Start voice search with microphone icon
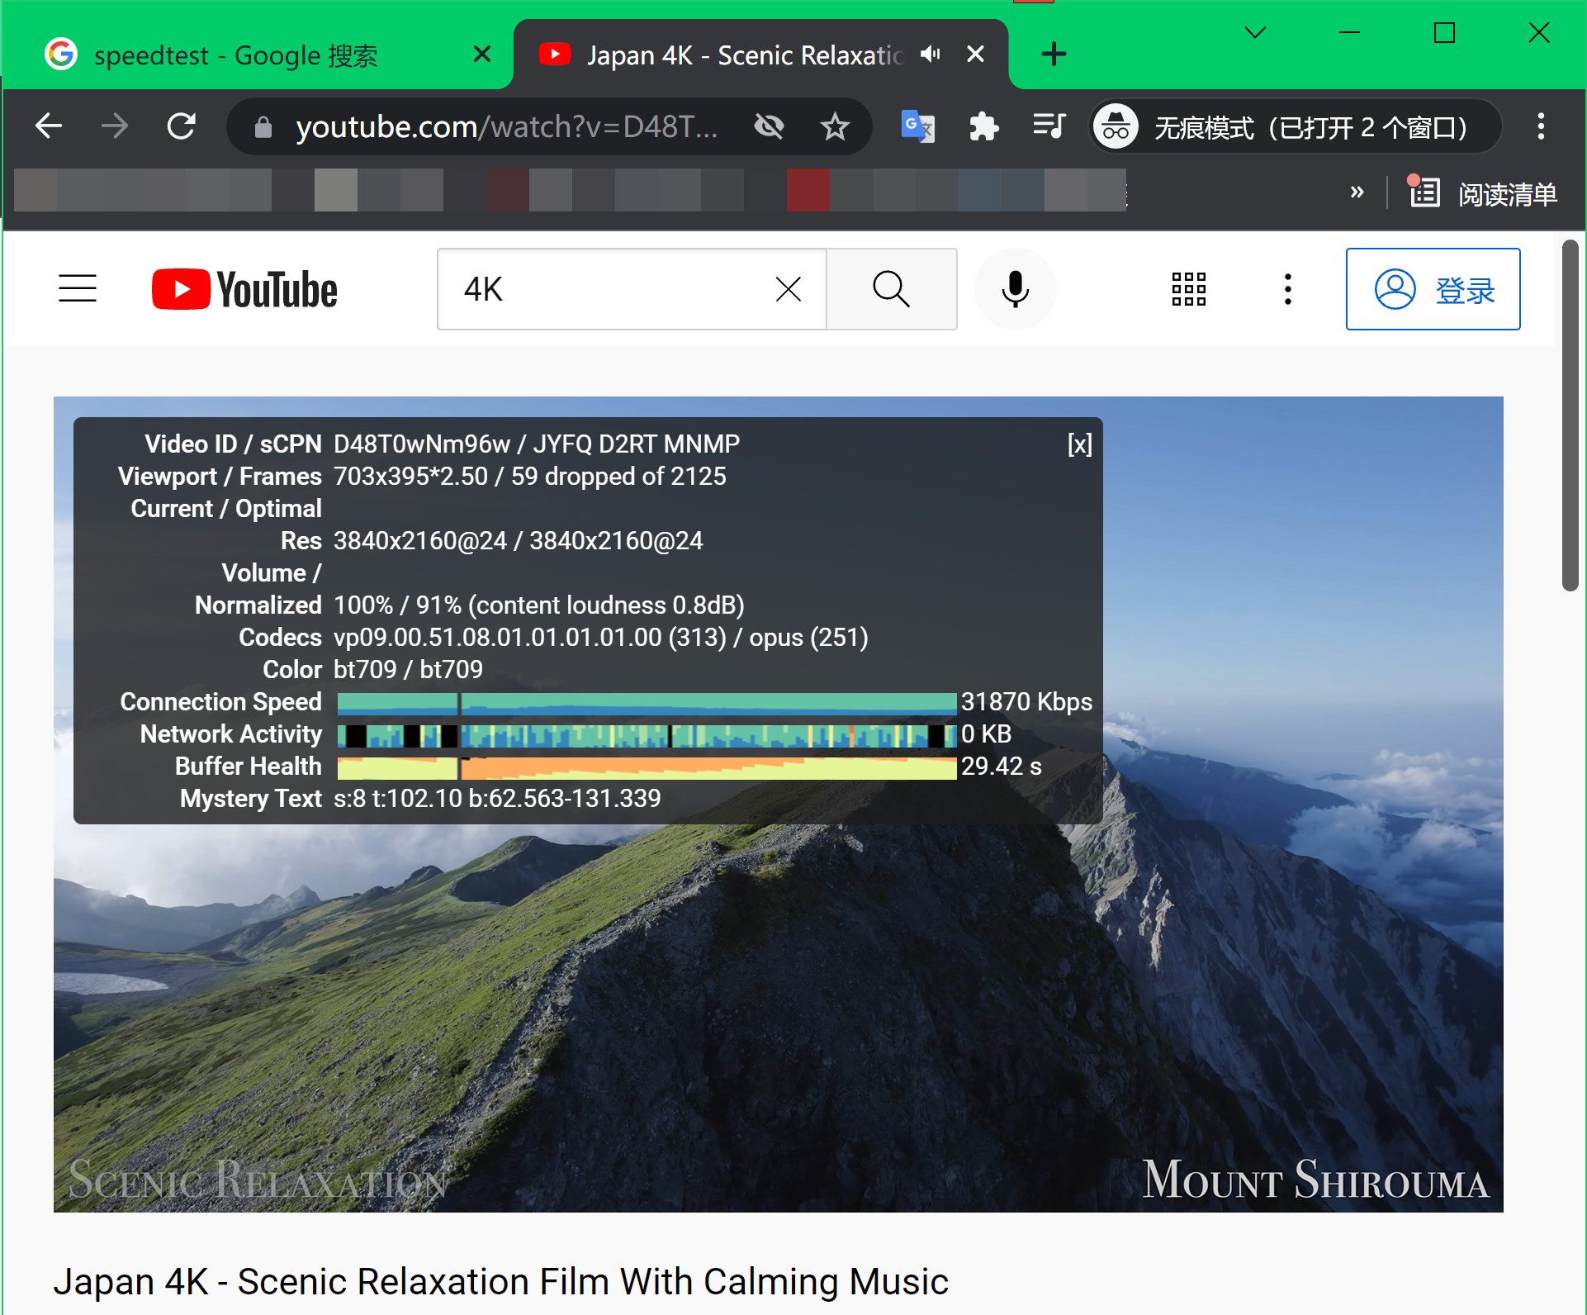 tap(1015, 289)
